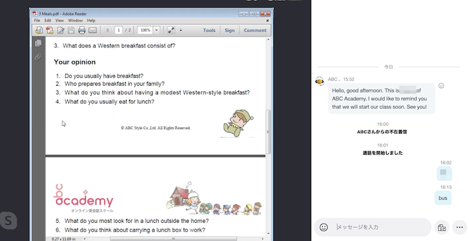
Task: Minimize the Adobe Reader window
Action: coord(243,14)
